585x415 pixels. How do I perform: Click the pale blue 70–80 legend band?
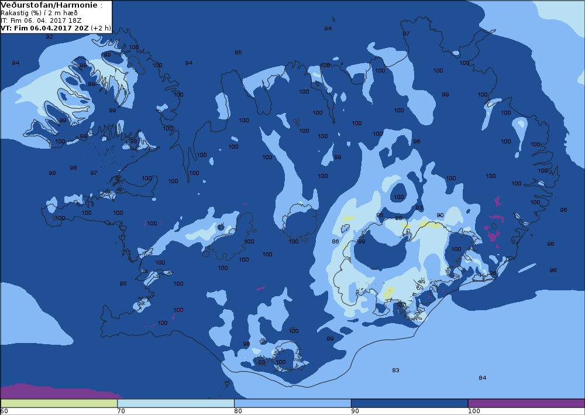[x=175, y=403]
